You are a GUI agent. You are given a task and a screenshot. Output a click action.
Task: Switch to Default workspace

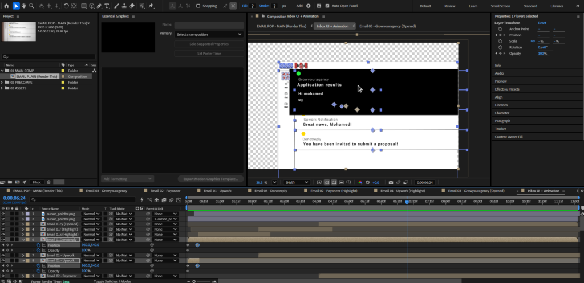click(x=425, y=6)
